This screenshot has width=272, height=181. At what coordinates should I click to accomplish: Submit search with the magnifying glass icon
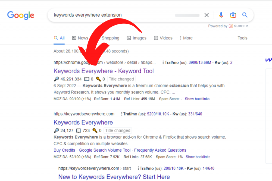[x=245, y=15]
